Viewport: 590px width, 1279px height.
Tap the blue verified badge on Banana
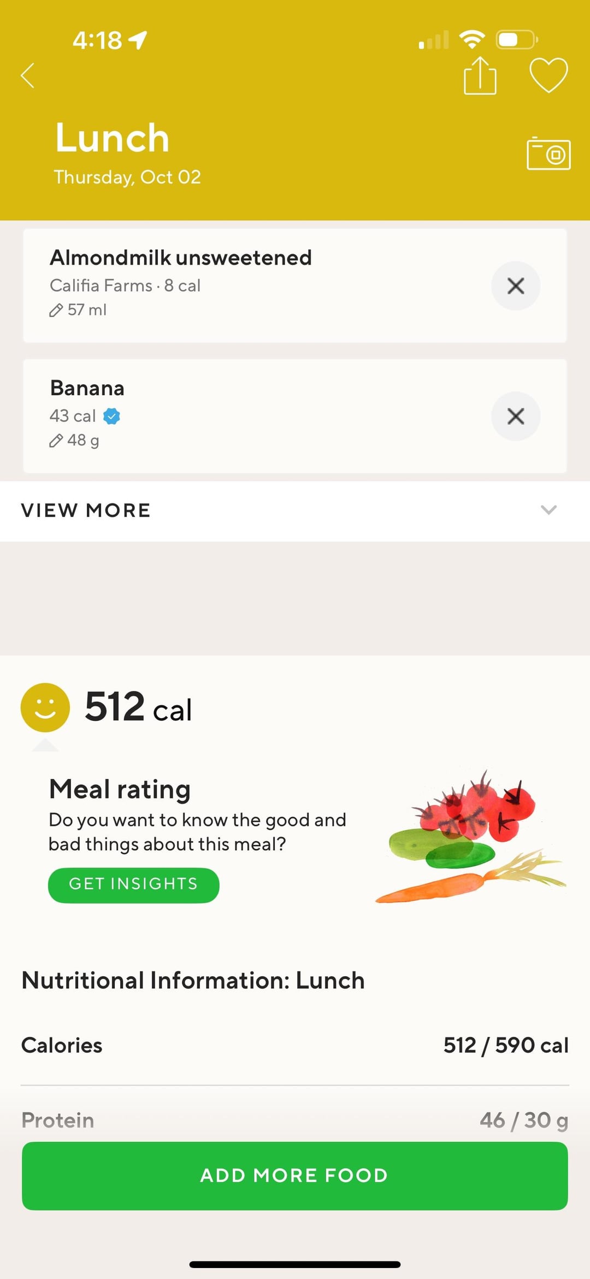[x=112, y=416]
